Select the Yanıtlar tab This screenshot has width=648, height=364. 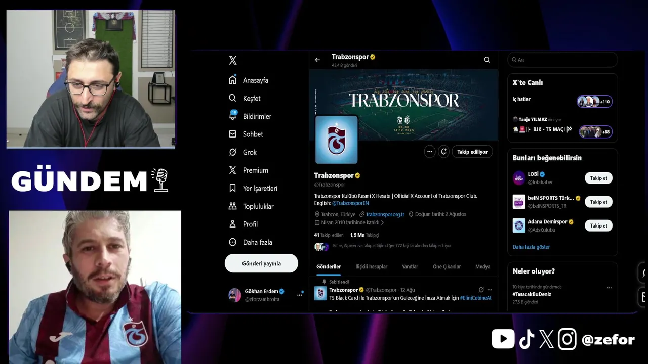[410, 266]
